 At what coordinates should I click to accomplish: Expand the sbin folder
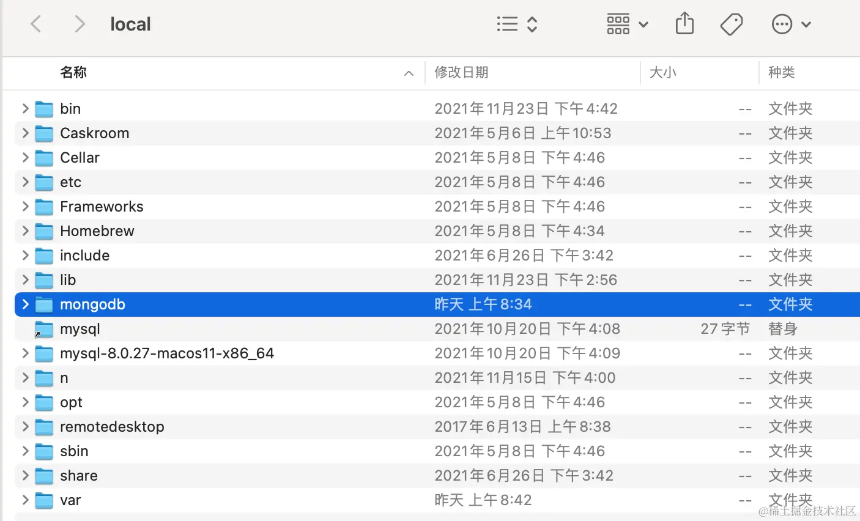25,451
